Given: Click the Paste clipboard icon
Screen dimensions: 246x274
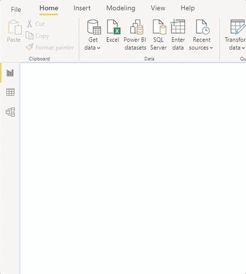Looking at the screenshot, I should coord(14,27).
